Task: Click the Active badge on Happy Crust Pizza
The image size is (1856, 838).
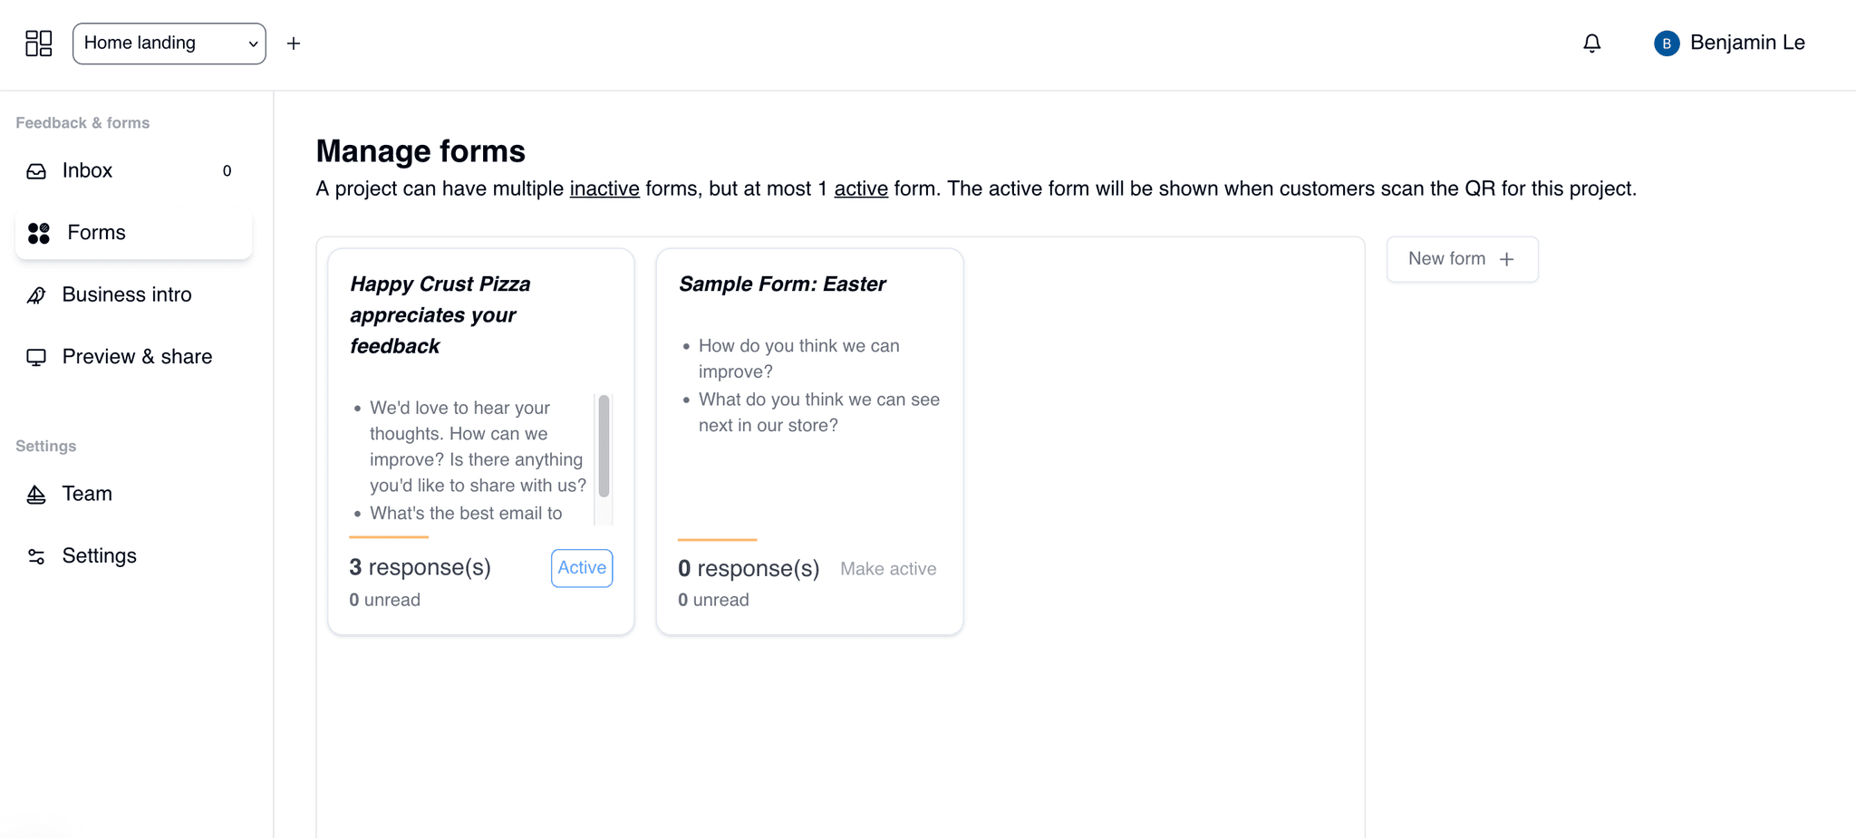Action: 581,568
